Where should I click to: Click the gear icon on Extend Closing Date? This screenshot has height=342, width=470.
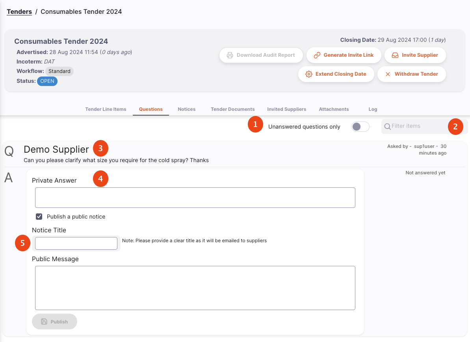pyautogui.click(x=309, y=74)
